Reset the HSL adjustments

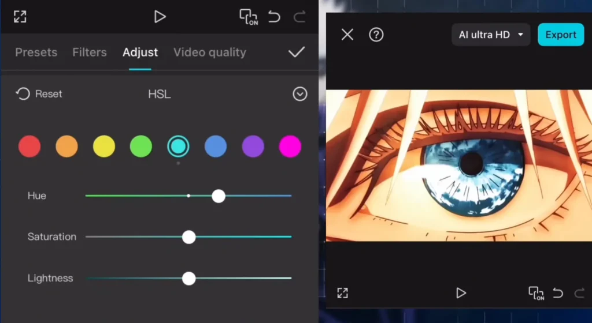(x=39, y=94)
